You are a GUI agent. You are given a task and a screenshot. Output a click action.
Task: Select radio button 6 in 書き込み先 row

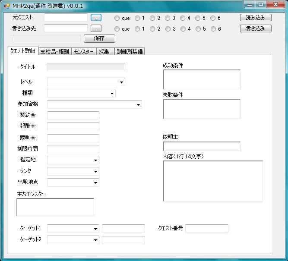(x=213, y=29)
